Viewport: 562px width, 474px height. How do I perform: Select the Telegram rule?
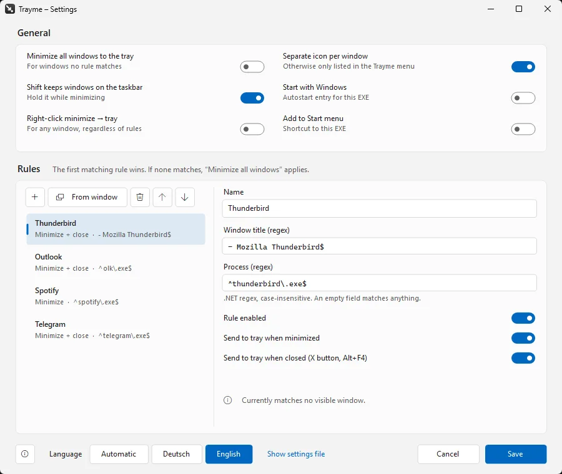point(116,330)
